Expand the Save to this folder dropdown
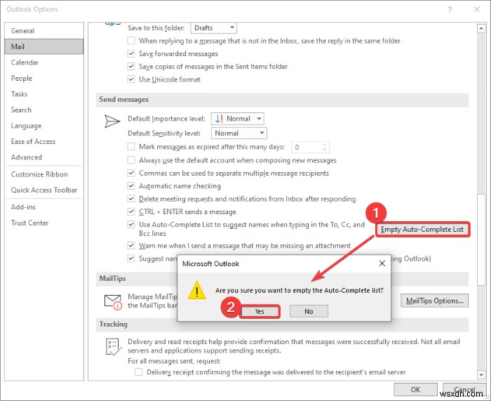 213,27
